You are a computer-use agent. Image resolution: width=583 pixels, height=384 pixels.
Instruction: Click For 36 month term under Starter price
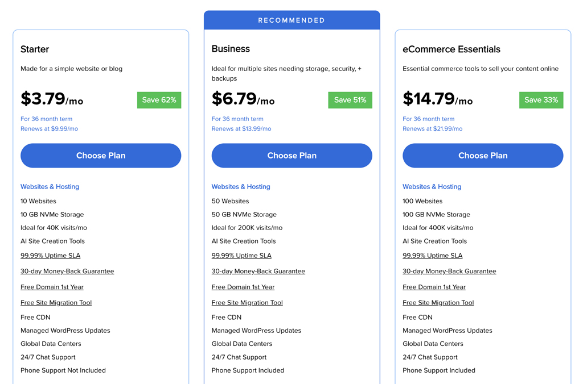(x=46, y=119)
